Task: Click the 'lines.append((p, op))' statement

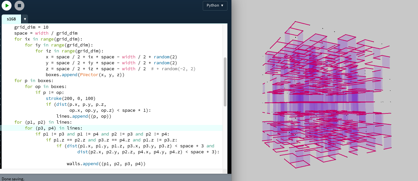Action: [84, 116]
